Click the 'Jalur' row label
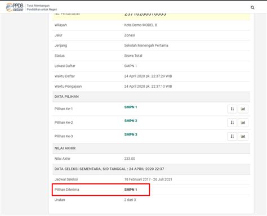Image resolution: width=267 pixels, height=216 pixels. [x=58, y=35]
